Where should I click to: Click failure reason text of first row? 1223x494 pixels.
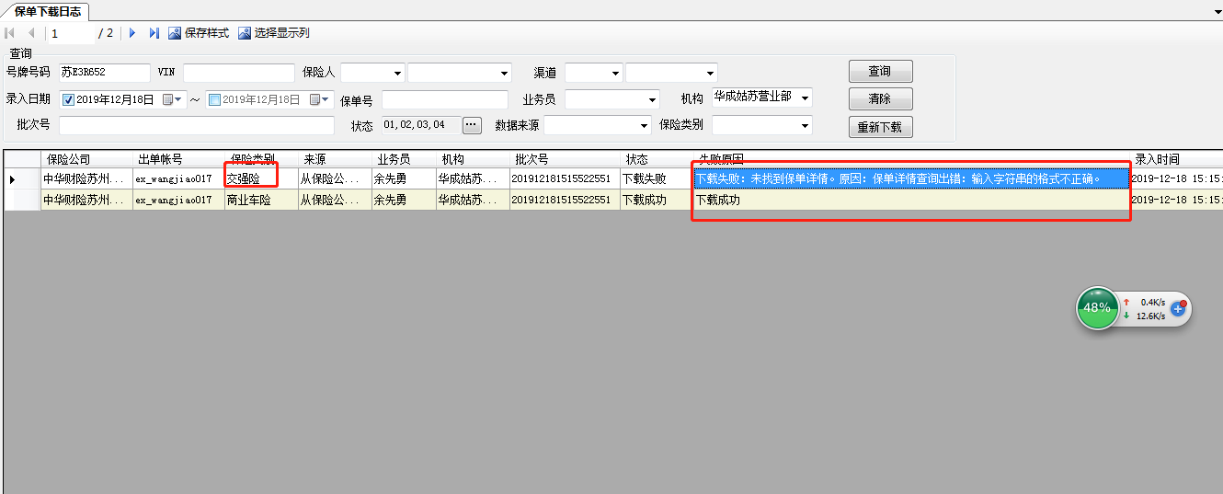[898, 178]
